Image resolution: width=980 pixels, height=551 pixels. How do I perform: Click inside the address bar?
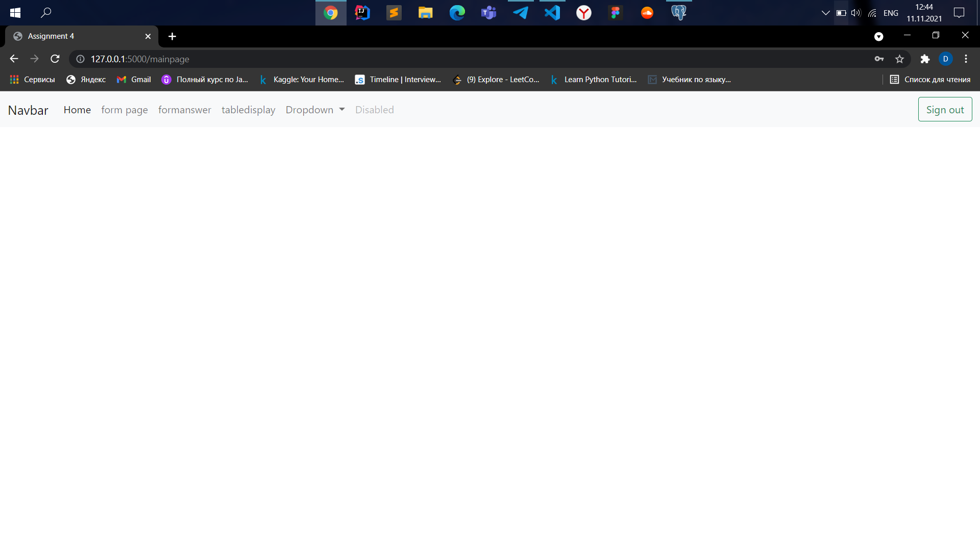tap(306, 59)
